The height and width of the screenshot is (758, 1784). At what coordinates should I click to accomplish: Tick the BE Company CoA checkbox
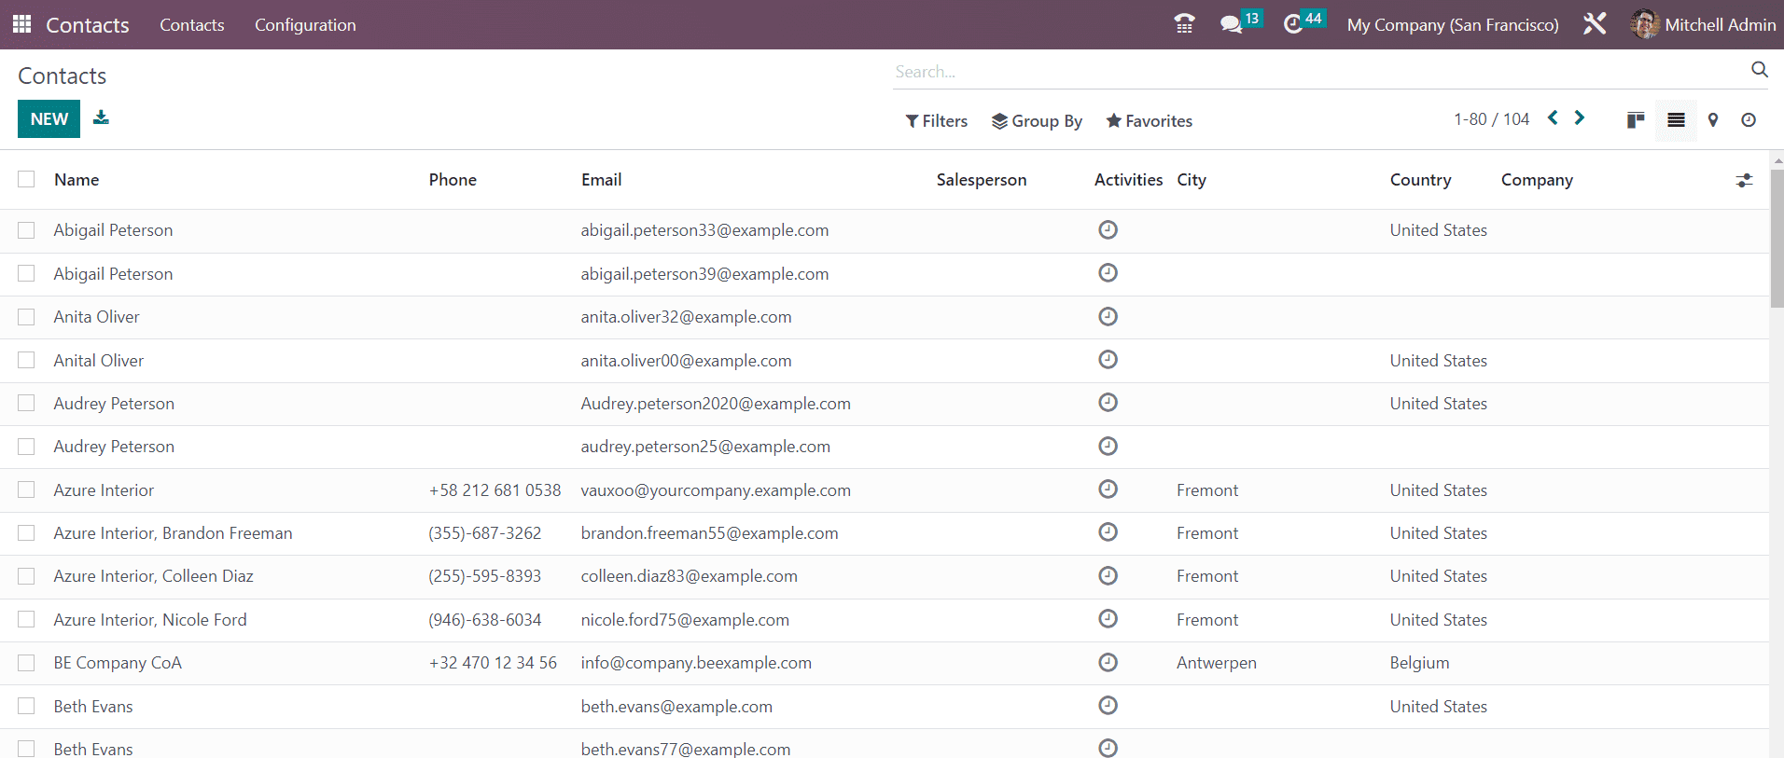tap(26, 663)
